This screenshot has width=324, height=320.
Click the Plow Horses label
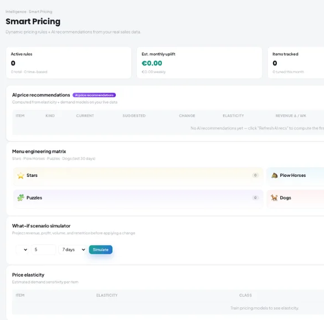[293, 175]
